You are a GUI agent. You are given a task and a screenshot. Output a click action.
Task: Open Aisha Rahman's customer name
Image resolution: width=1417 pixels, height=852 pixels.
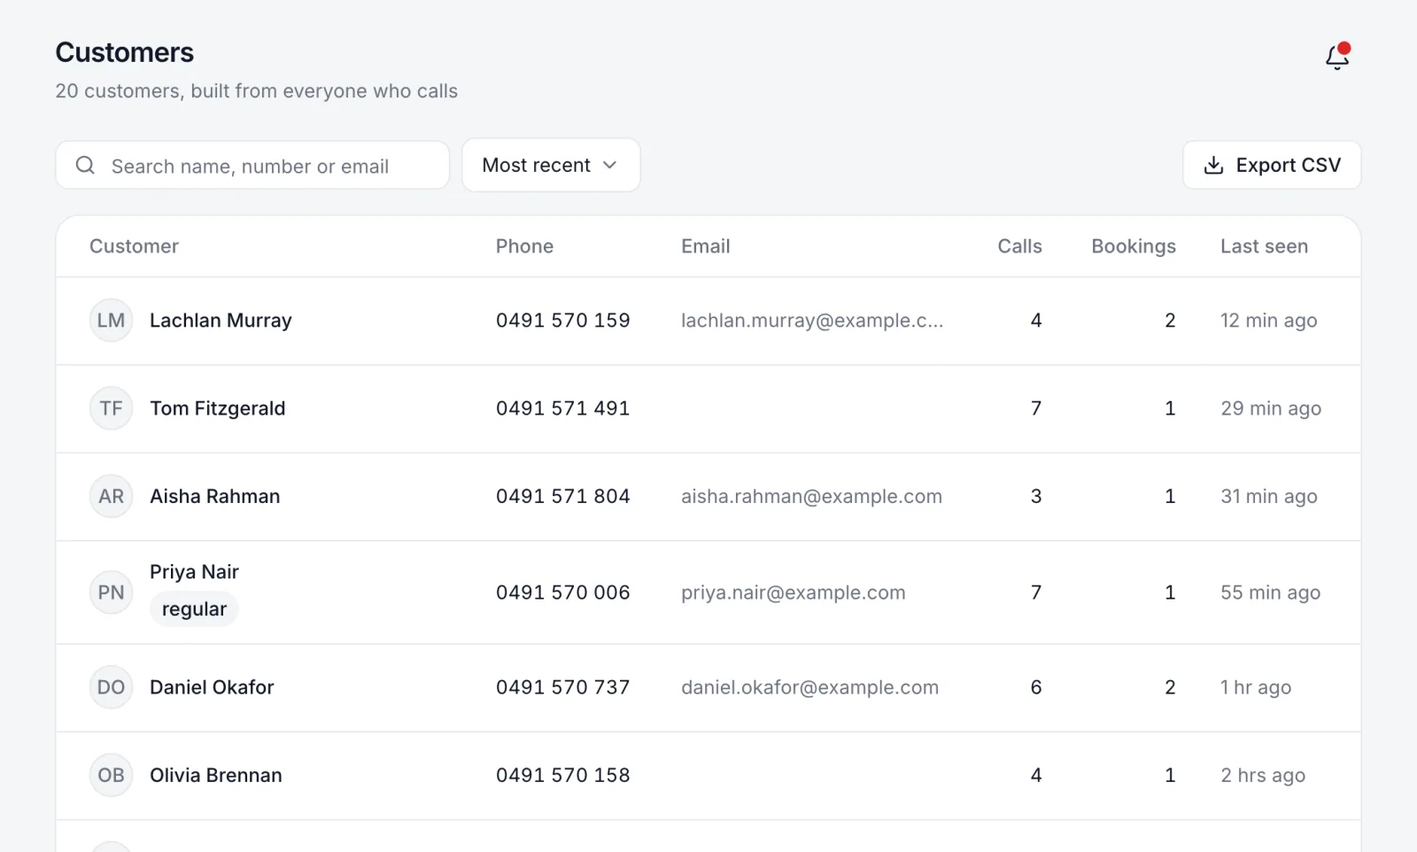(215, 496)
